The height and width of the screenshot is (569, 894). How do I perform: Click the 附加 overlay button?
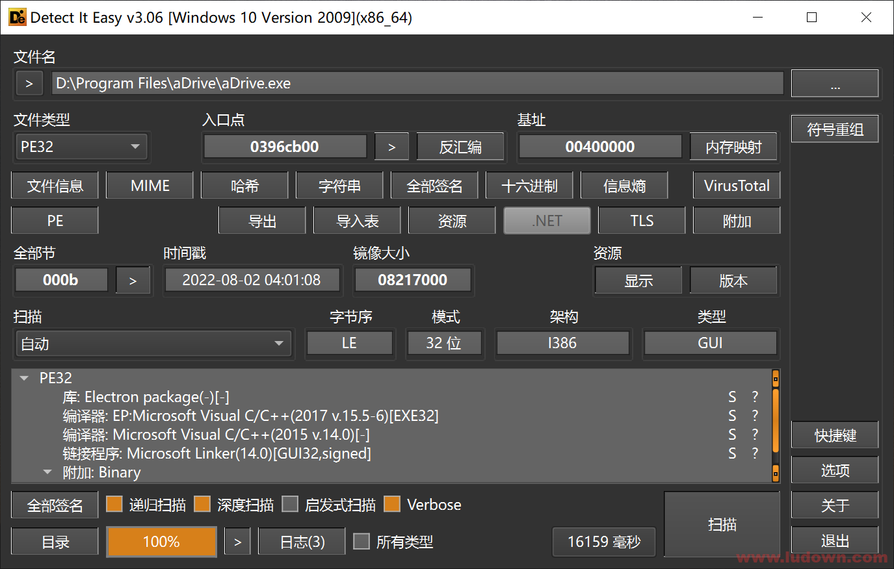(x=737, y=221)
